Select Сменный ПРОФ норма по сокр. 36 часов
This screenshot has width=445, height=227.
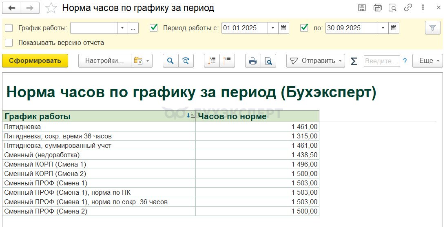[x=161, y=202]
